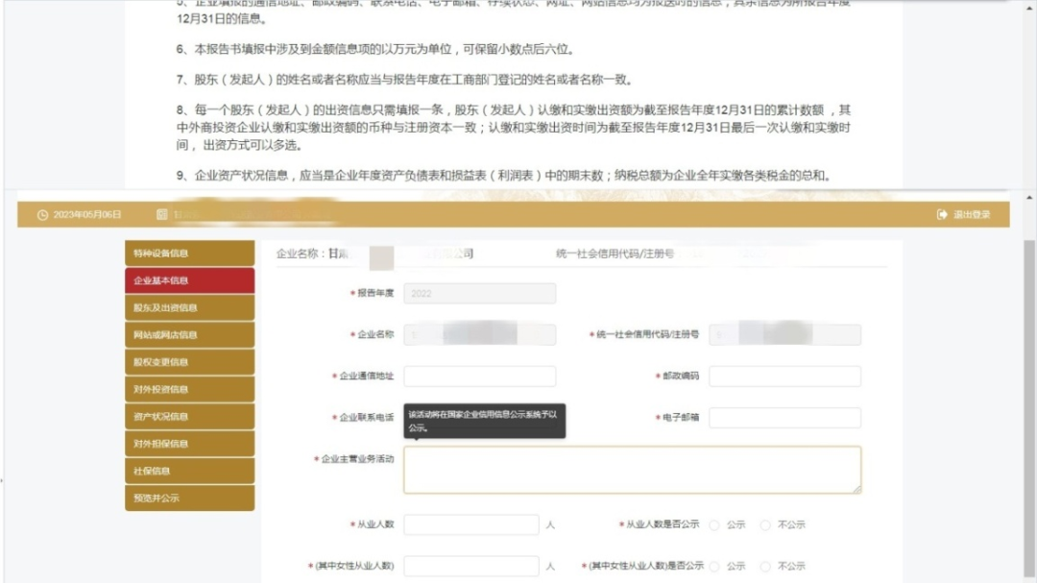Choose 公示 for 其中女性从业人数是否公示
The width and height of the screenshot is (1037, 583).
click(x=714, y=566)
